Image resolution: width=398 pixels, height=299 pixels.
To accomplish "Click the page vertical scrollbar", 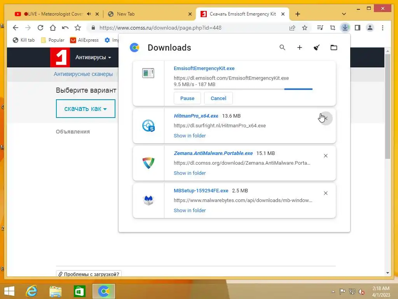I will pos(388,107).
